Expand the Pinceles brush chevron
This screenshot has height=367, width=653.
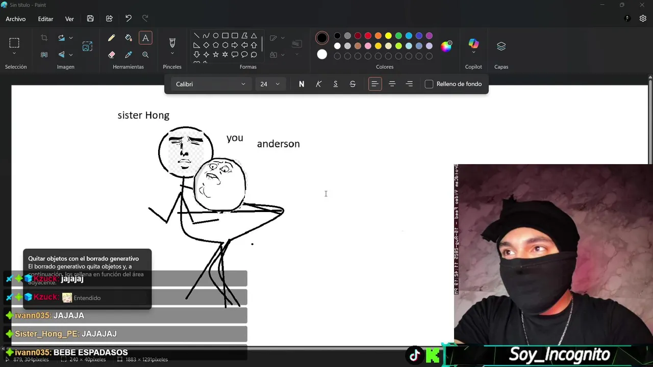click(x=172, y=54)
